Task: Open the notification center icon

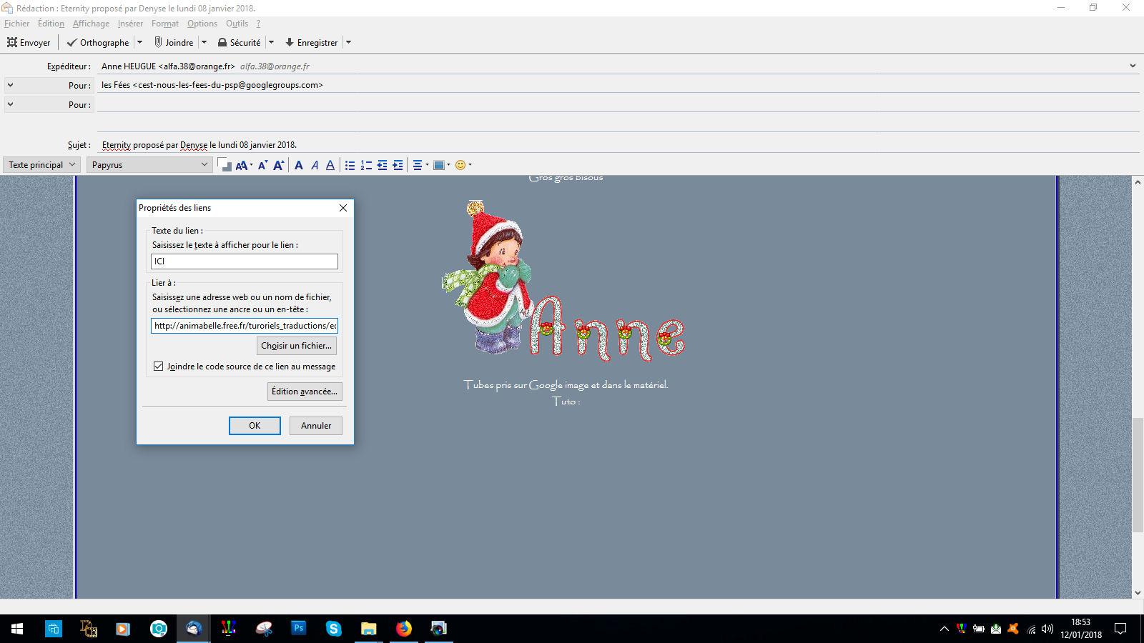Action: pos(1120,629)
